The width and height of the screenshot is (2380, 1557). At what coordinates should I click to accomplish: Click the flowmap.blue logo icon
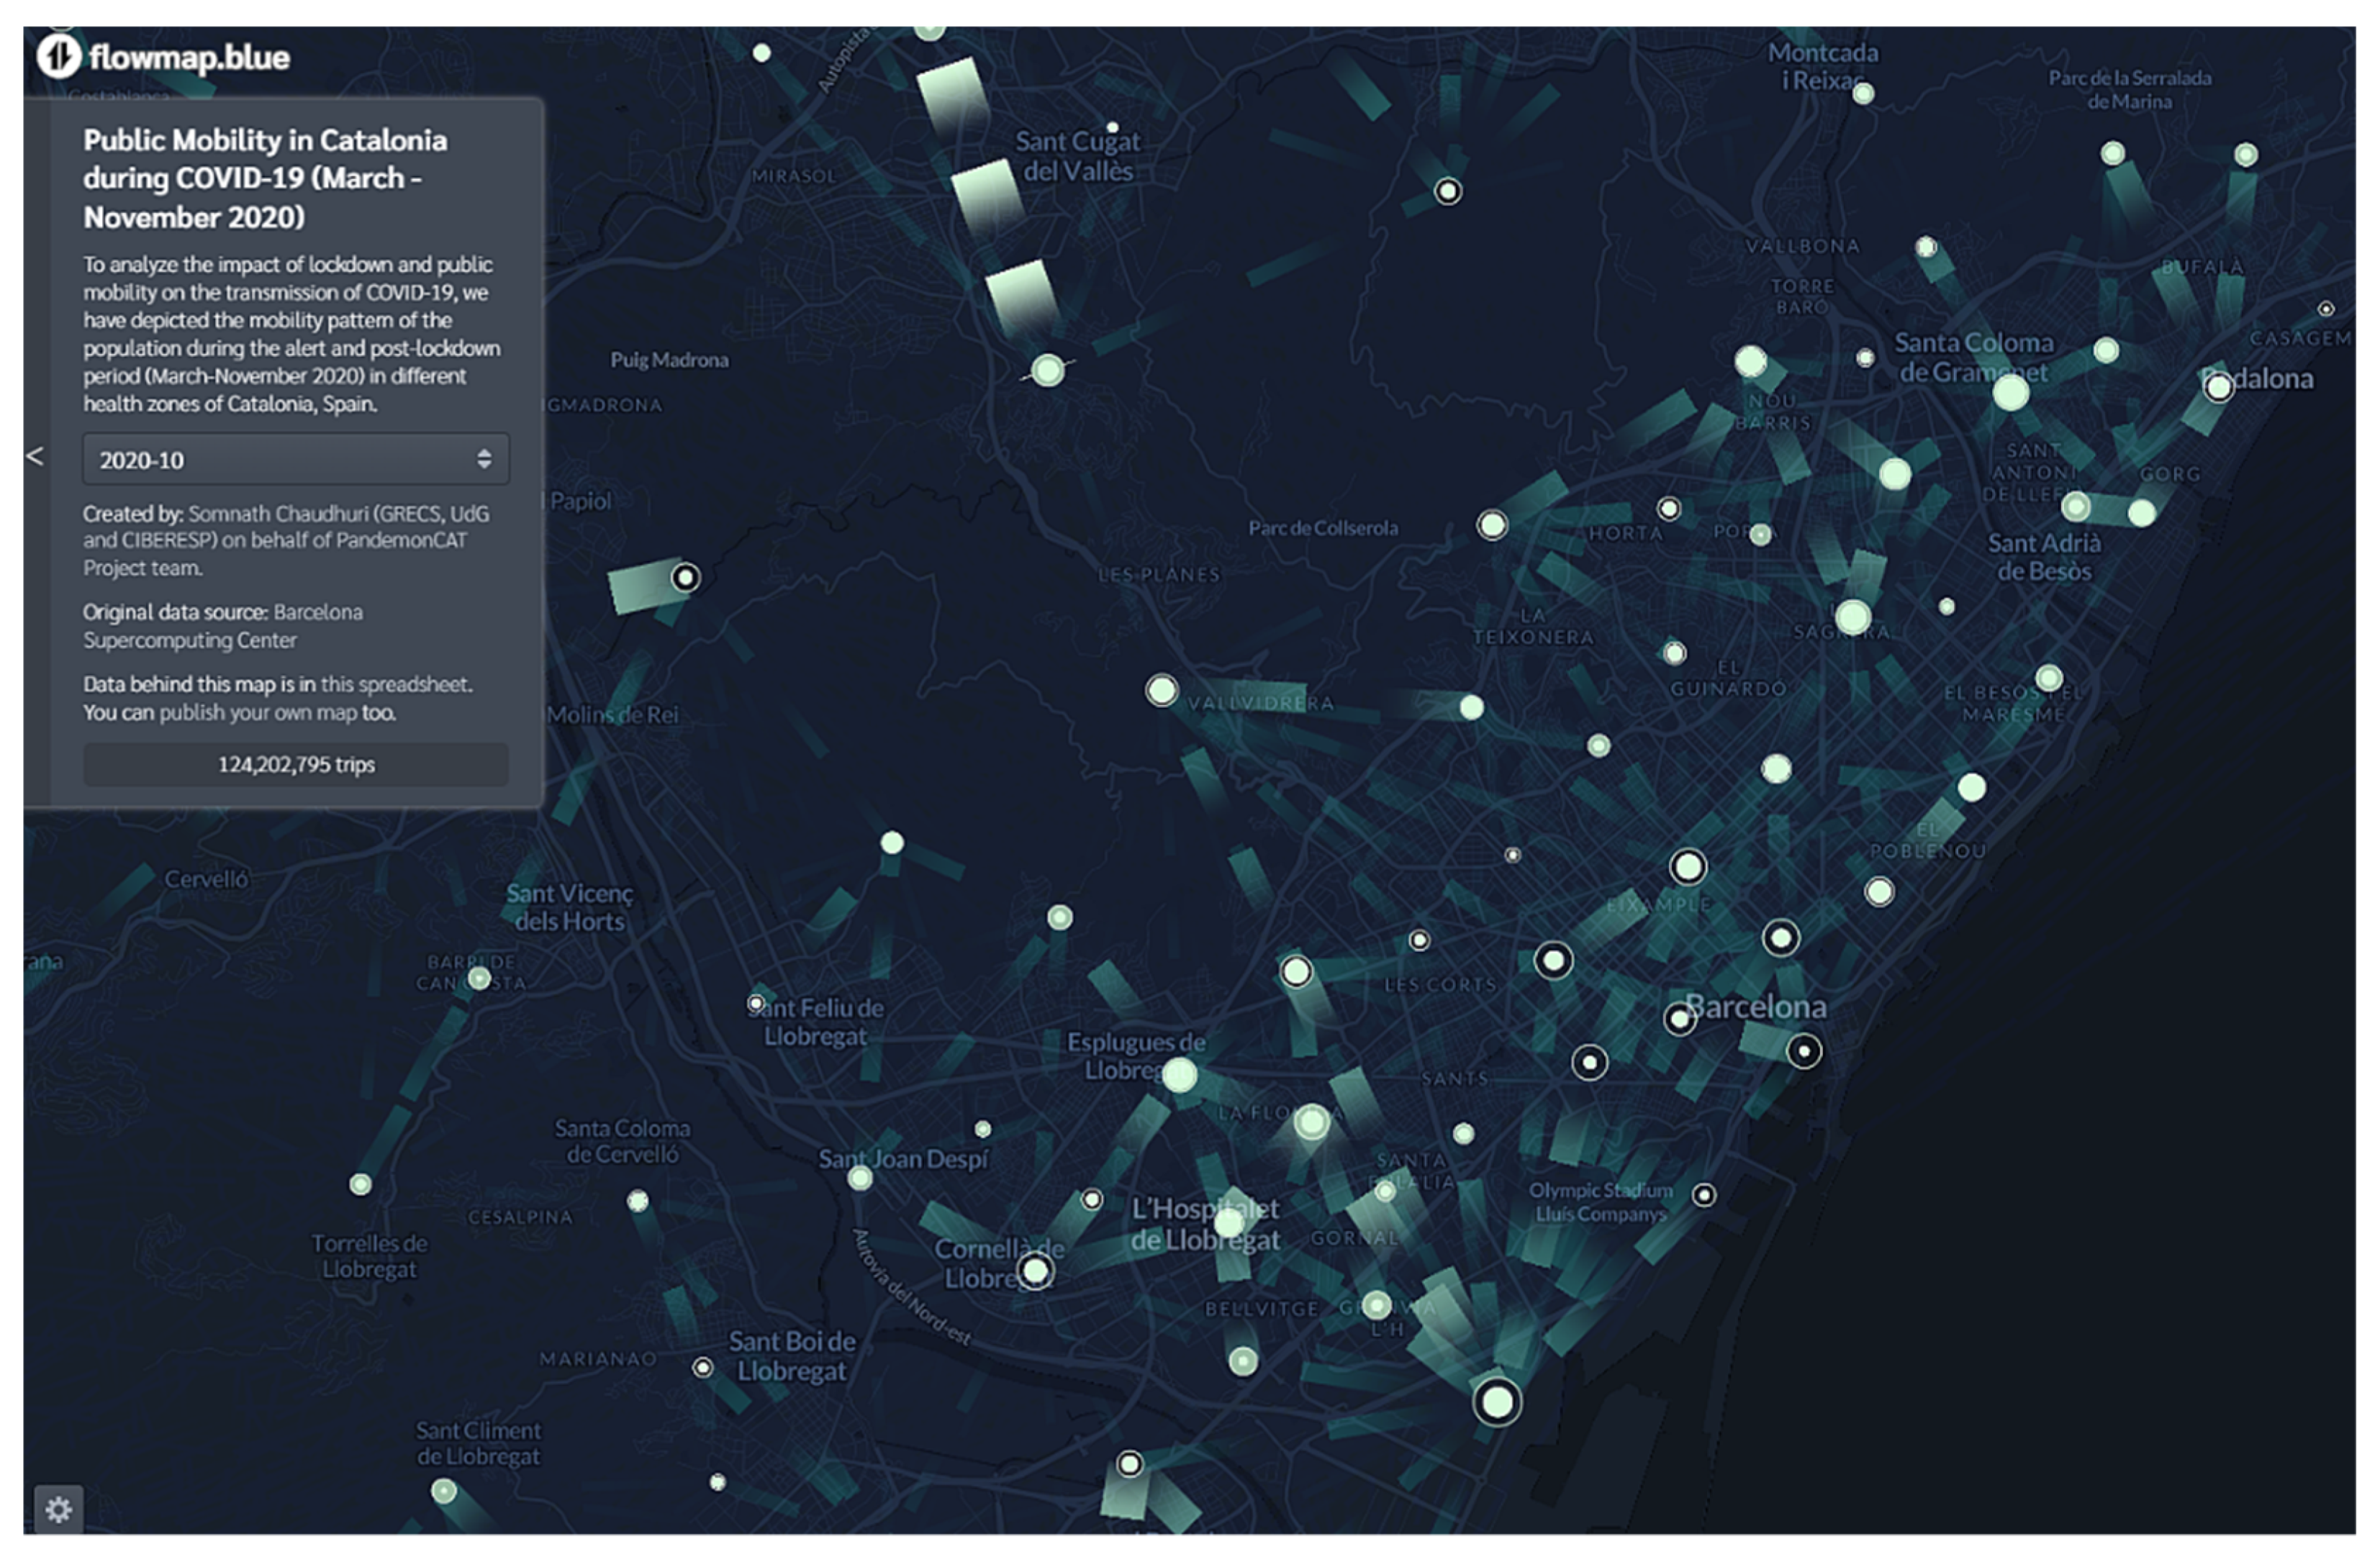click(x=58, y=56)
